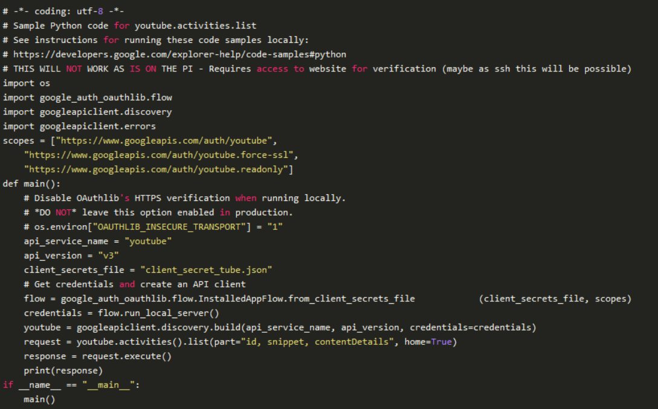This screenshot has height=409, width=658.
Task: Click the googleapis.com/auth/youtube.force-ssl scope string
Action: coord(161,155)
